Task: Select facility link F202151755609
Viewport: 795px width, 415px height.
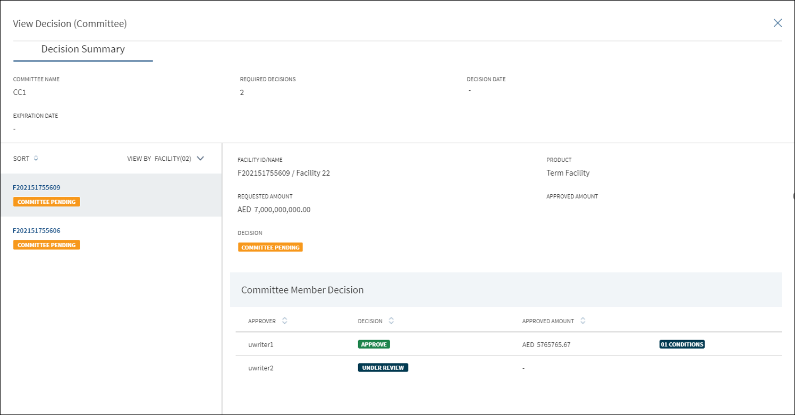Action: point(37,187)
